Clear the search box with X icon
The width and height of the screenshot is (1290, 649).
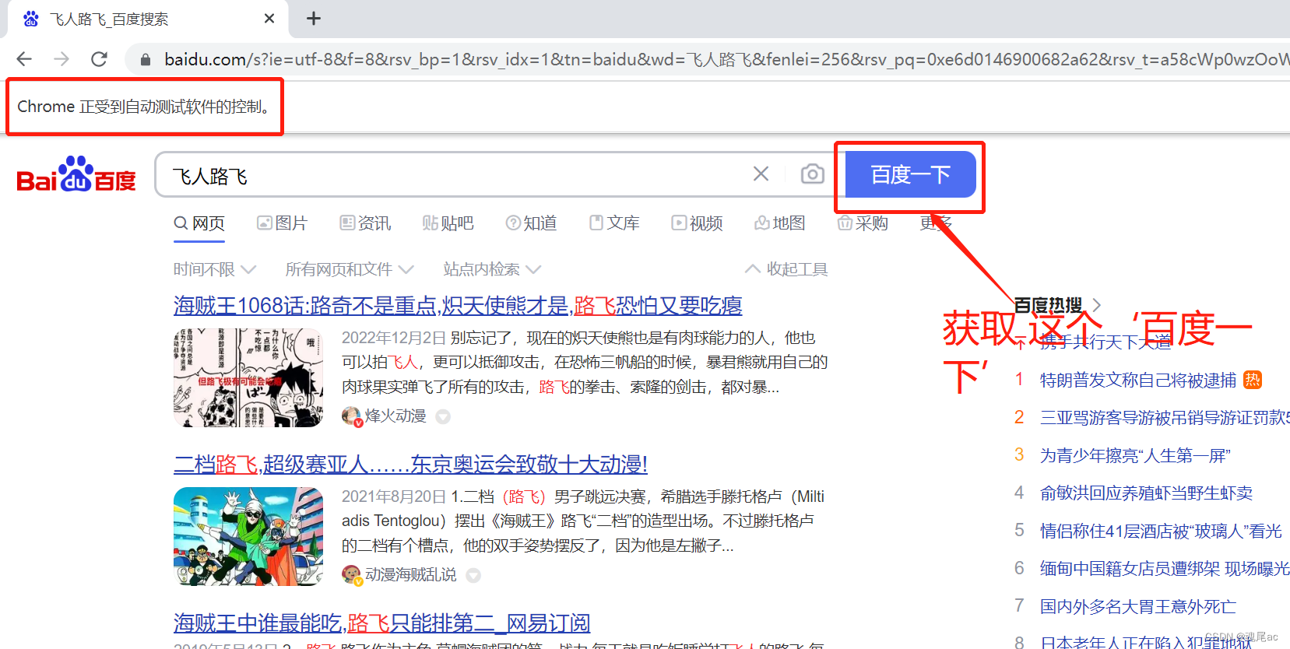point(761,174)
